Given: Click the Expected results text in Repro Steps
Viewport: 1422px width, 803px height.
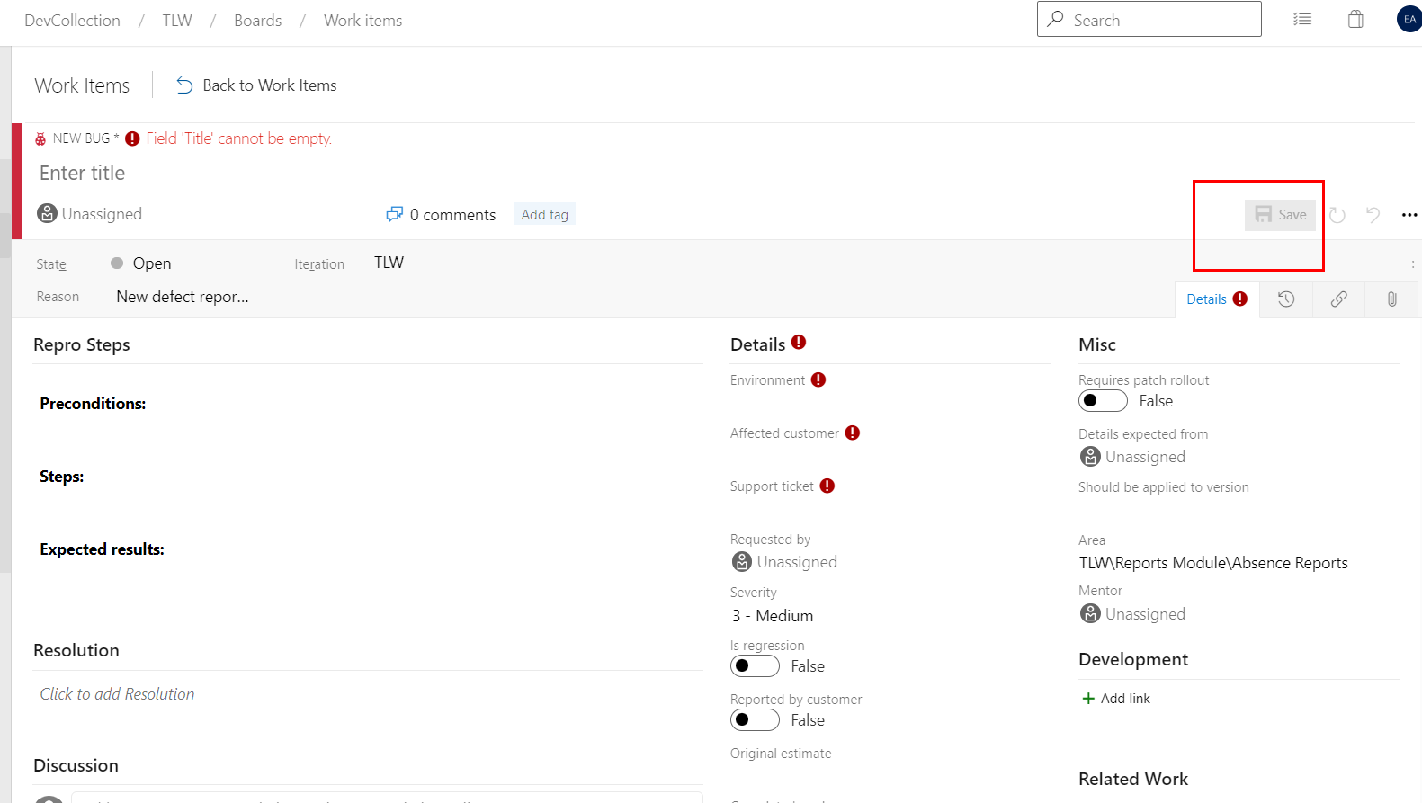Looking at the screenshot, I should 102,549.
